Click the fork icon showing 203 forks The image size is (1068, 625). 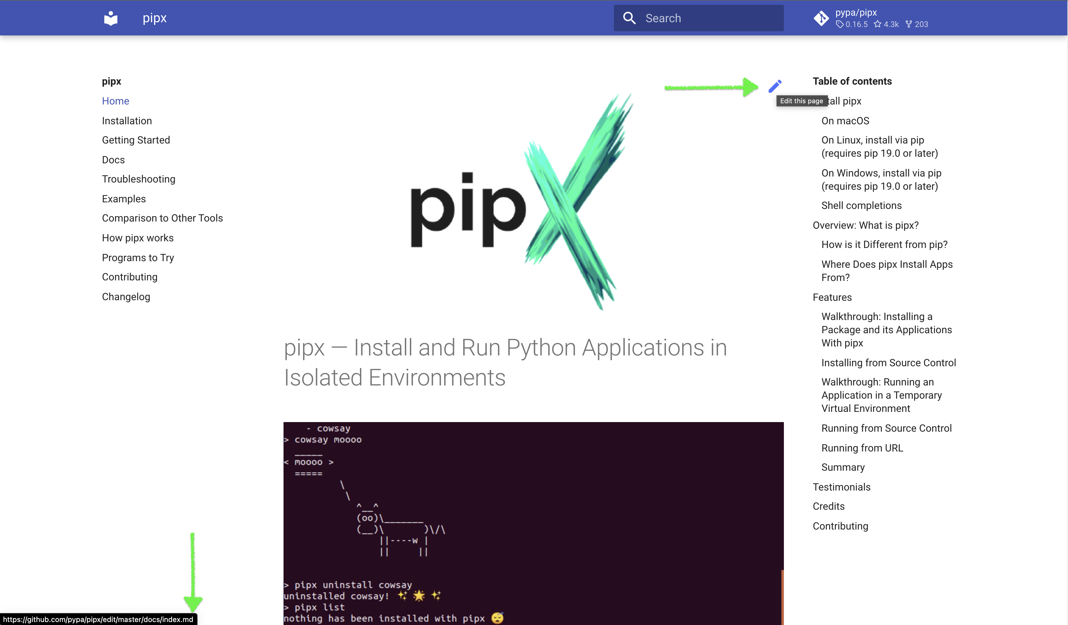point(909,24)
